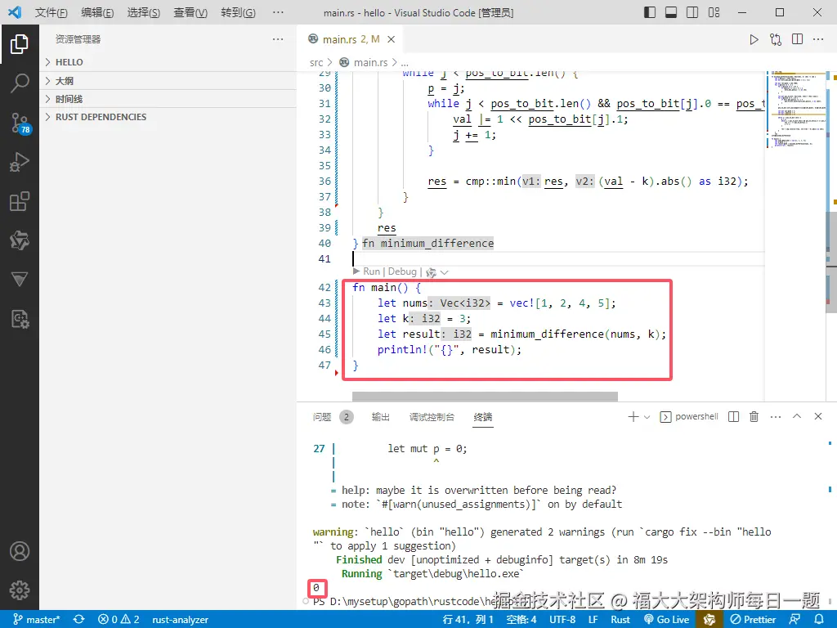Run the main.rs file with play icon
This screenshot has height=628, width=837.
pyautogui.click(x=754, y=39)
